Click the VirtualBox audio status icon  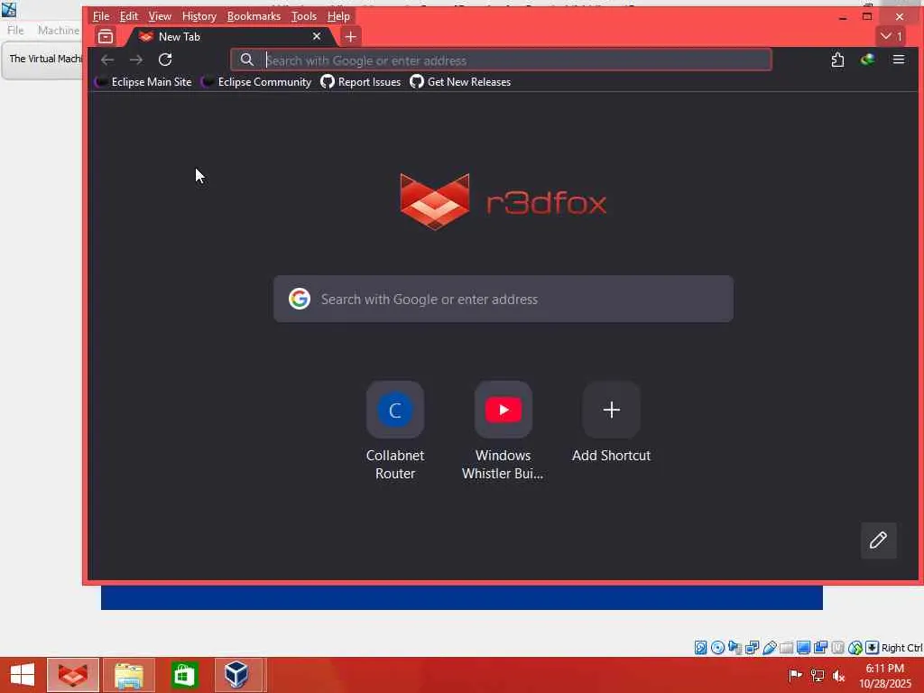tap(735, 648)
